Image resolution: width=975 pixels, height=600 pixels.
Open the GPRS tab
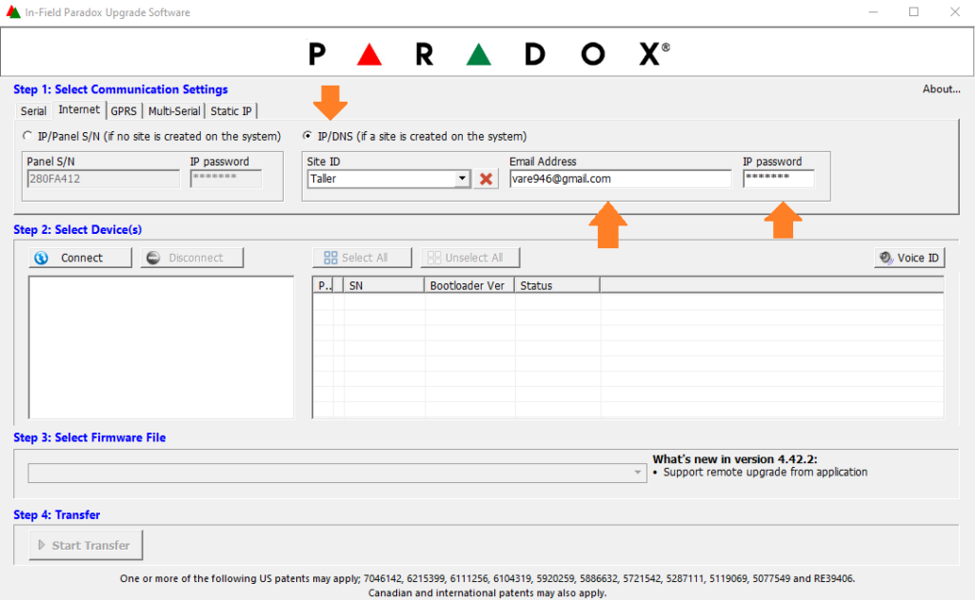coord(124,111)
